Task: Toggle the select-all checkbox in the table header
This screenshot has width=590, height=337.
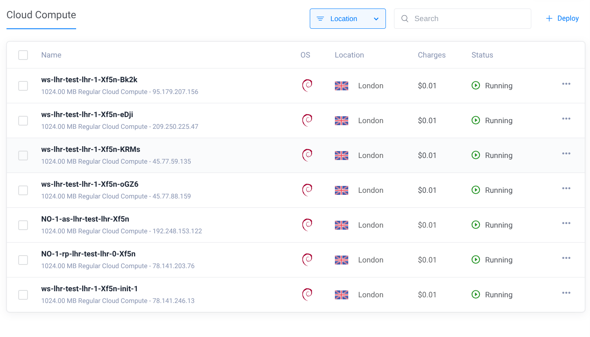Action: point(23,55)
